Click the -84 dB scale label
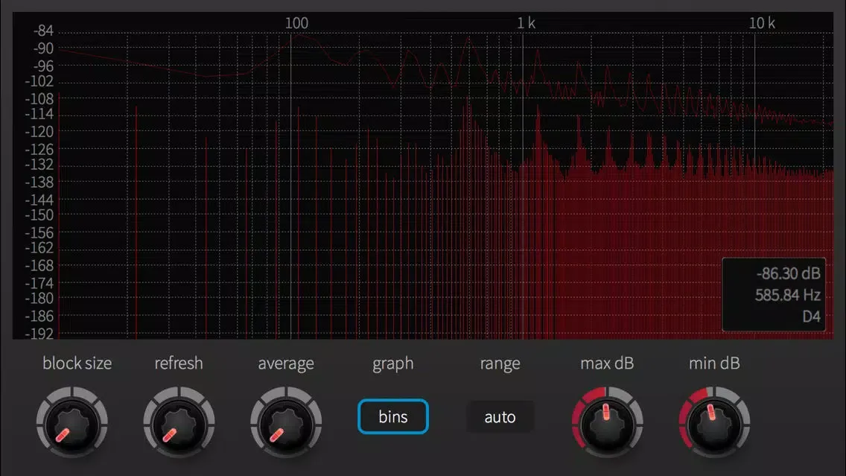 coord(42,31)
